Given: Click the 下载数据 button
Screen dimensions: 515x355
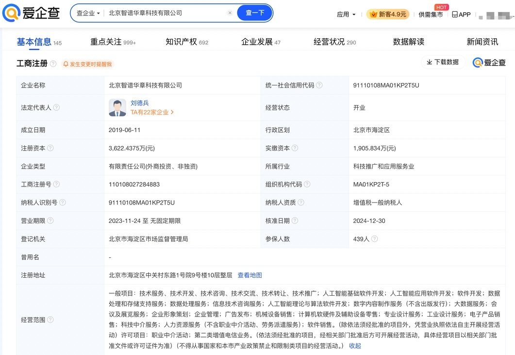Looking at the screenshot, I should point(442,62).
